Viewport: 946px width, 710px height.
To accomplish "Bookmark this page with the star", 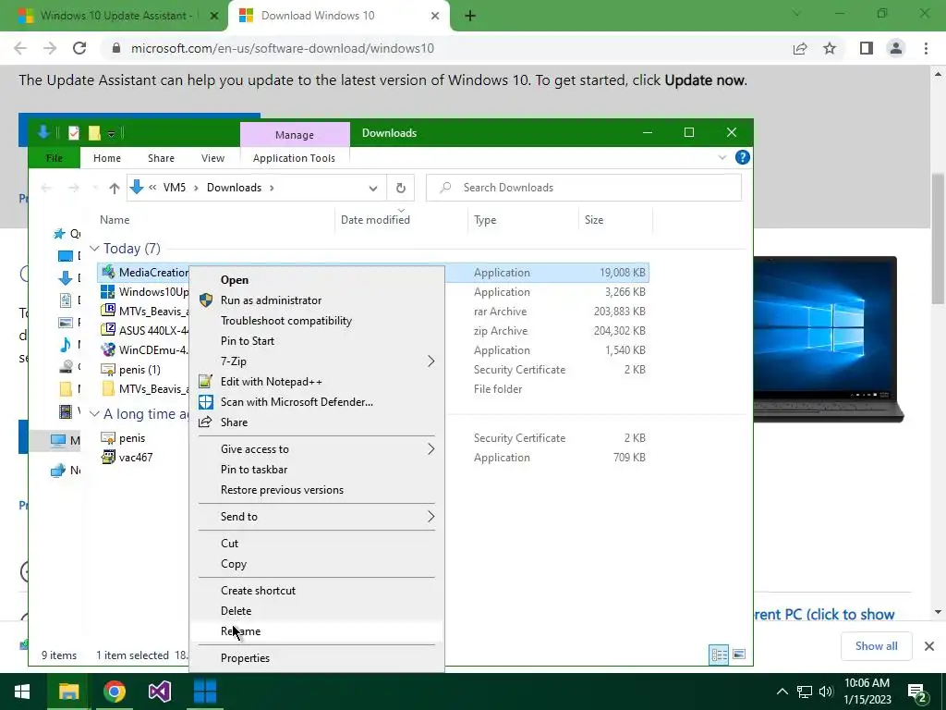I will (x=831, y=48).
